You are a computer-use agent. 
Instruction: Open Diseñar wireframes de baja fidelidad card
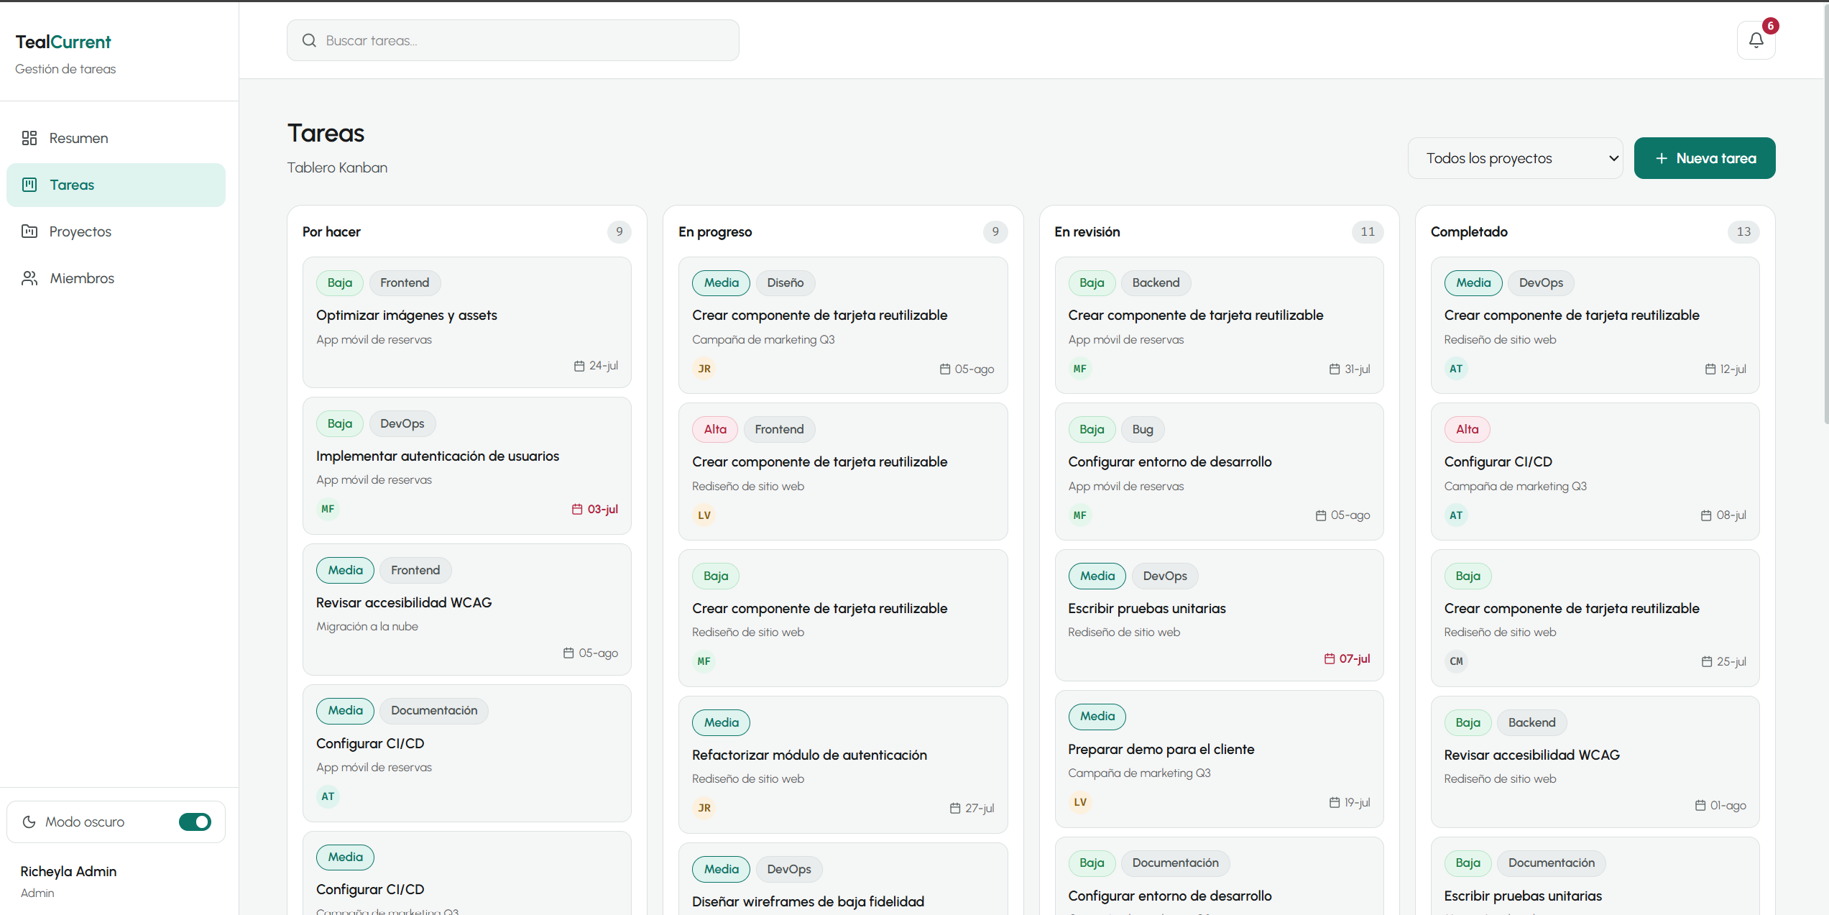pos(843,880)
